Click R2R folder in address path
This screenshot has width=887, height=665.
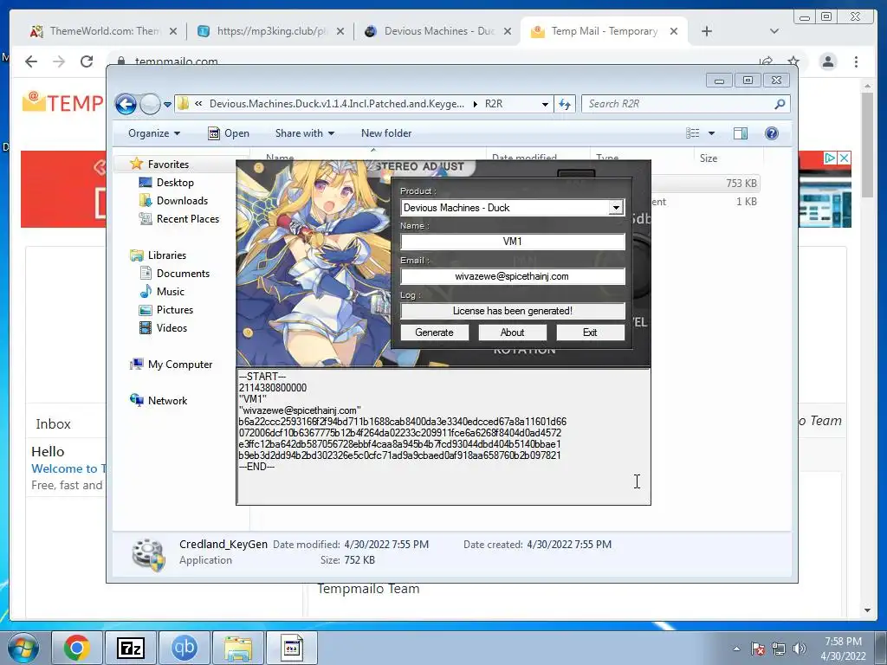(x=493, y=104)
